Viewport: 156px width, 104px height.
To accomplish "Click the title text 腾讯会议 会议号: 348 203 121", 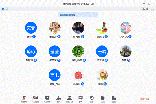I will point(78,4).
